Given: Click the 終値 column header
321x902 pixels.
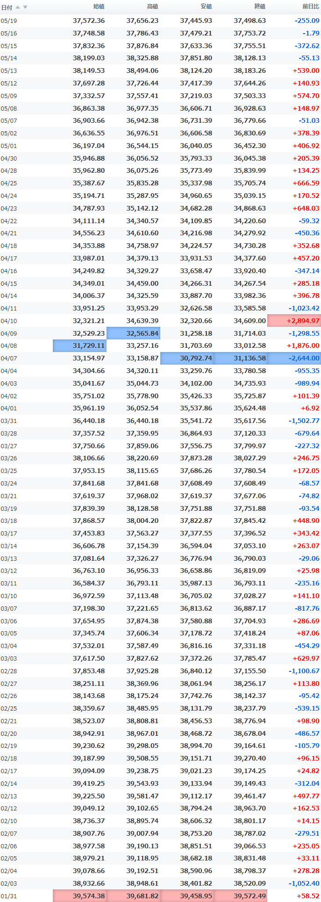Looking at the screenshot, I should click(260, 7).
